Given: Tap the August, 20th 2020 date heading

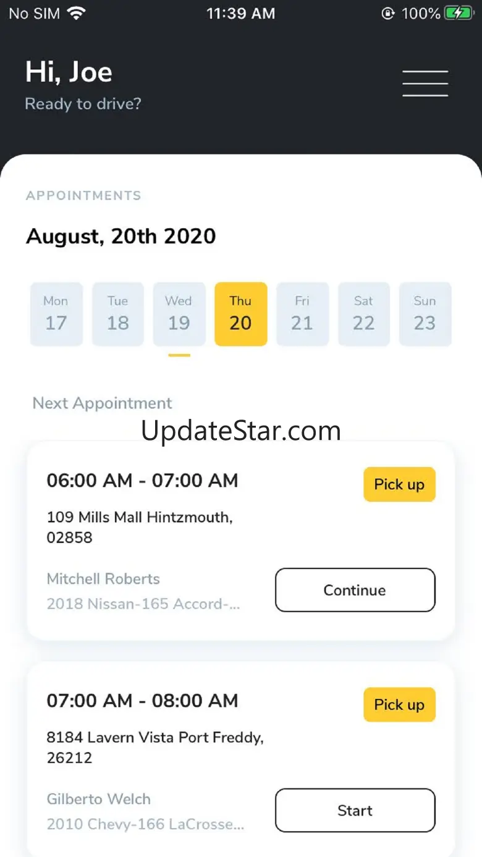Looking at the screenshot, I should coord(121,236).
